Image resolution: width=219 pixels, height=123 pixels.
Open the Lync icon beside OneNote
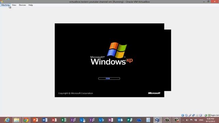coord(101,120)
